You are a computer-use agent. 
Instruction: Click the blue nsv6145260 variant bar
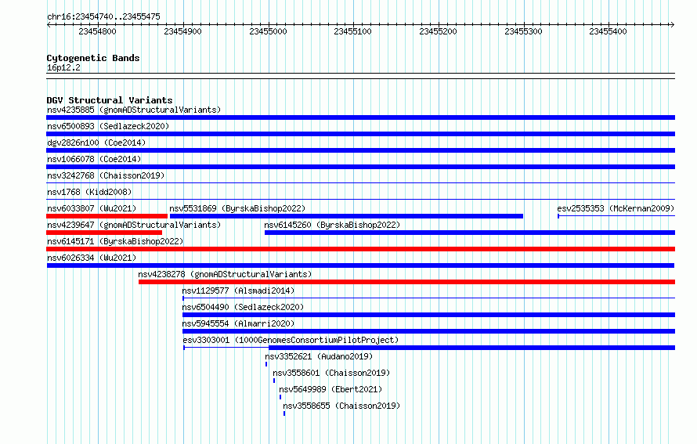tap(470, 233)
